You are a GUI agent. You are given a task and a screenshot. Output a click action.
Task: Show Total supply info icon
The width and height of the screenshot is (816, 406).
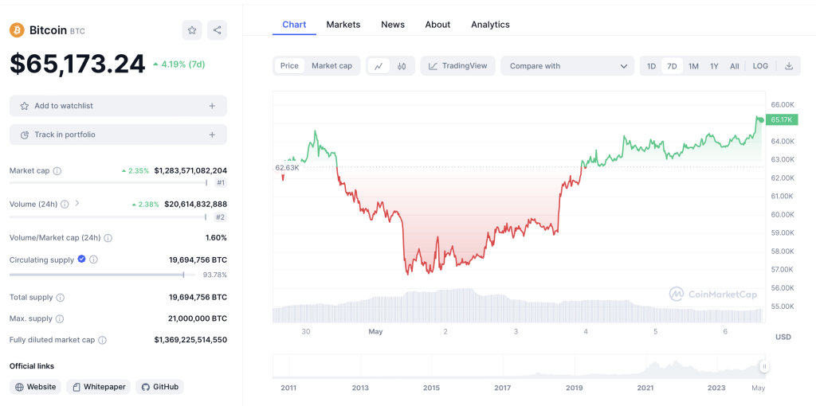pos(61,298)
